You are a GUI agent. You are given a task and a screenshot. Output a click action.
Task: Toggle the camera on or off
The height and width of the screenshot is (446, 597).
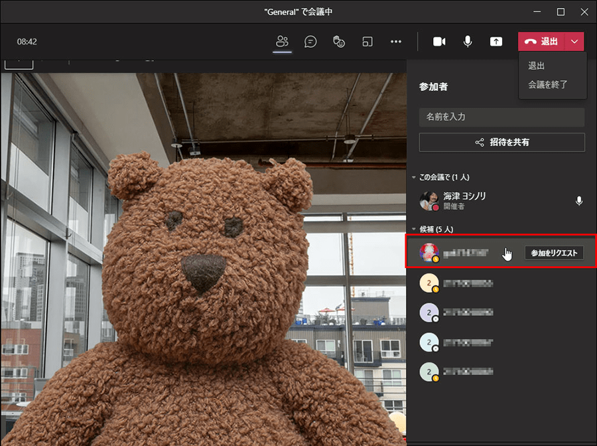pyautogui.click(x=439, y=41)
